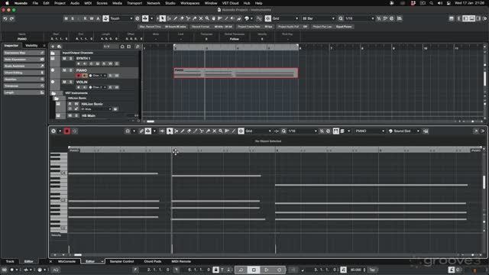Image resolution: width=489 pixels, height=275 pixels.
Task: Switch to the Visibility tab
Action: [x=31, y=46]
